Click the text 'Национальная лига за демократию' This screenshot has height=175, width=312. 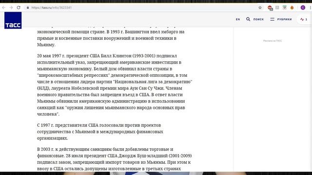153,82
